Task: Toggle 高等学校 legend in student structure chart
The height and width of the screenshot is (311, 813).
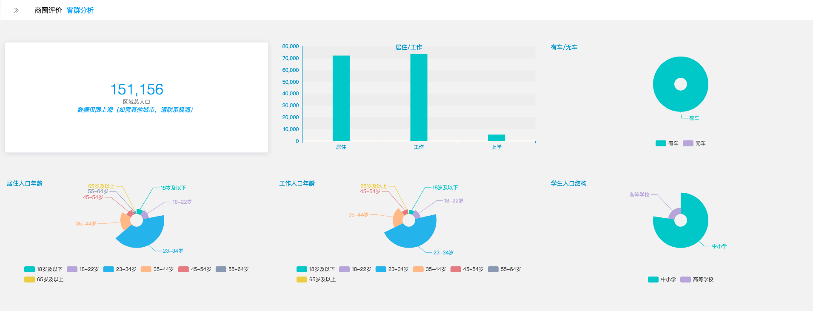Action: [x=697, y=280]
